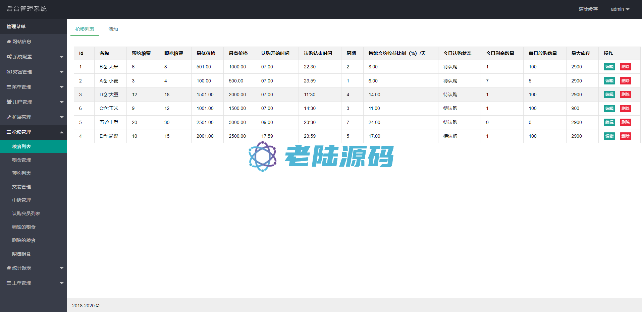Image resolution: width=642 pixels, height=312 pixels.
Task: Click the 清除缓存 link
Action: pyautogui.click(x=588, y=9)
